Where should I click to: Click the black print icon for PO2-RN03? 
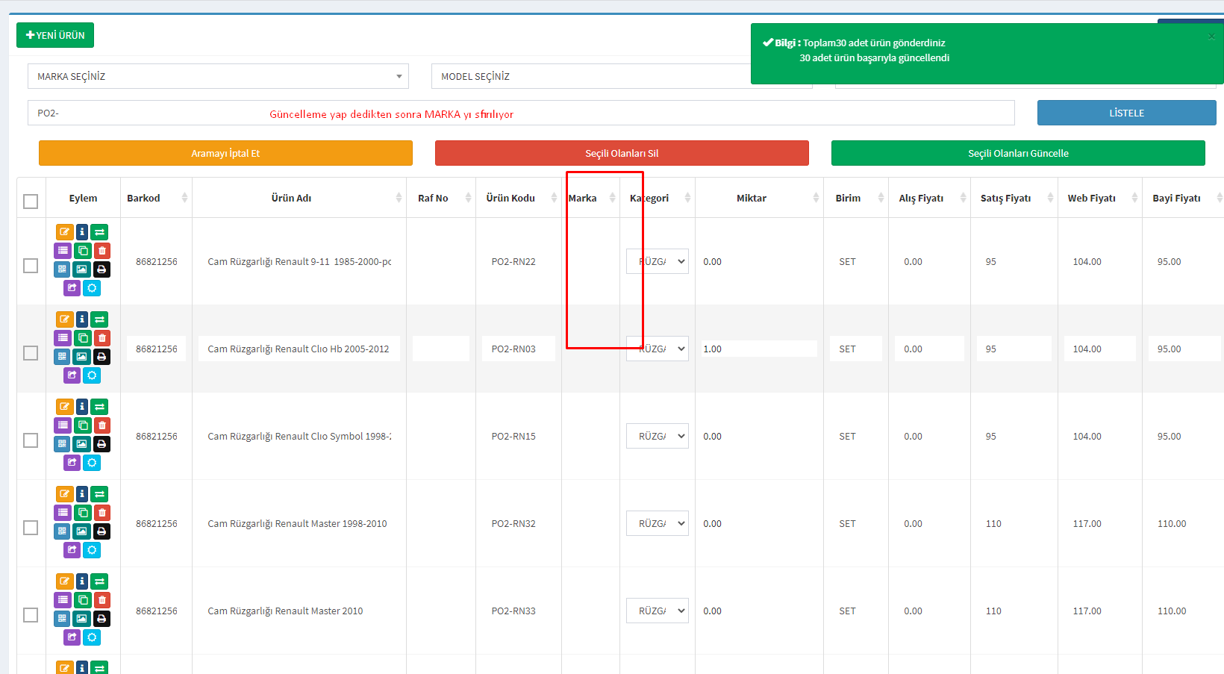point(102,357)
